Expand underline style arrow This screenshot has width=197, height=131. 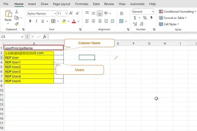coord(47,21)
